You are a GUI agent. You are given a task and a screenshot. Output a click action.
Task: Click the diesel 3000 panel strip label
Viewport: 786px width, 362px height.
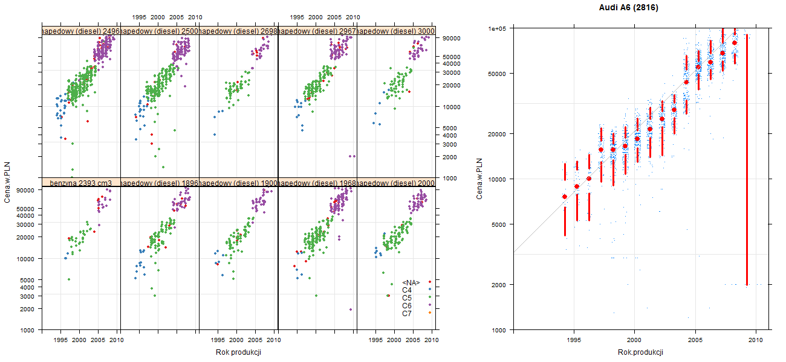[396, 31]
